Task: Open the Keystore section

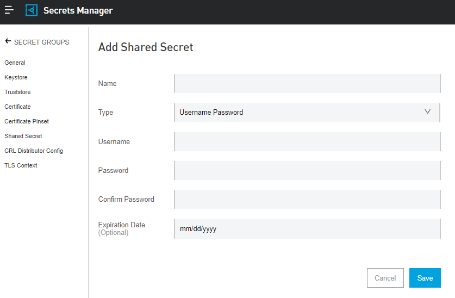Action: [x=16, y=77]
